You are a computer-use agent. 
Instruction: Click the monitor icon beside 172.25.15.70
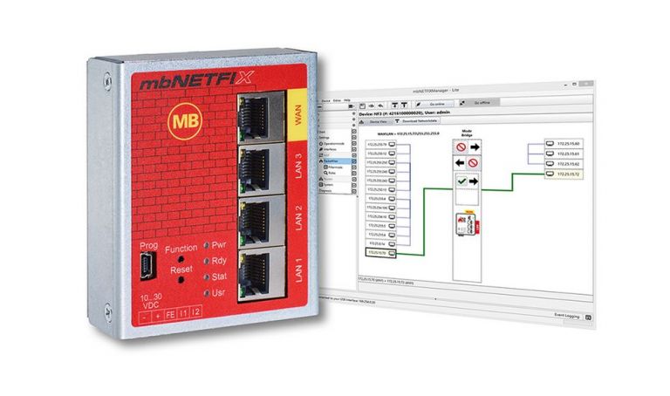click(391, 253)
